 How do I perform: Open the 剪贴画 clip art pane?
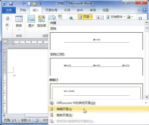[42, 21]
